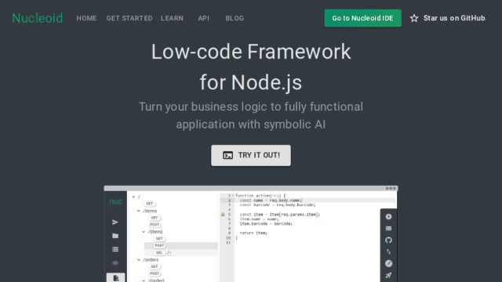Open the BLOG navigation item

point(235,18)
